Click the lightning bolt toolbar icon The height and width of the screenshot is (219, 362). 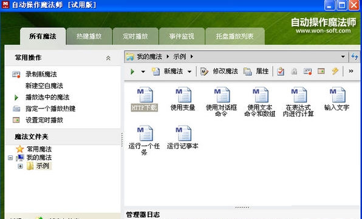click(335, 71)
